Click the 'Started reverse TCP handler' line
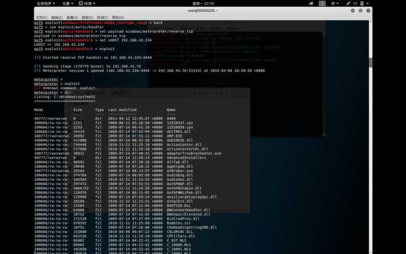The image size is (406, 254). pos(93,58)
